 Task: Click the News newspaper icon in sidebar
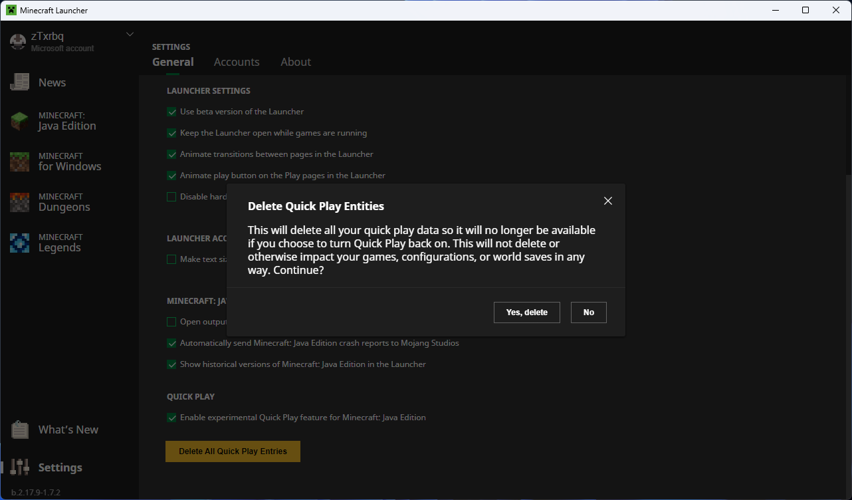pyautogui.click(x=19, y=82)
